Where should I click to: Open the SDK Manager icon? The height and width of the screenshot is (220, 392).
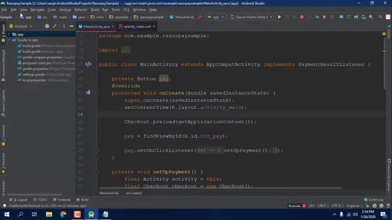point(371,17)
